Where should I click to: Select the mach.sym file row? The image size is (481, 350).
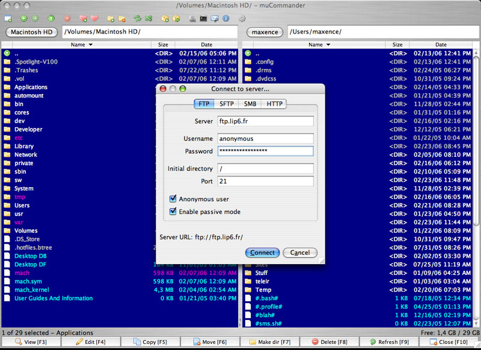tap(120, 281)
